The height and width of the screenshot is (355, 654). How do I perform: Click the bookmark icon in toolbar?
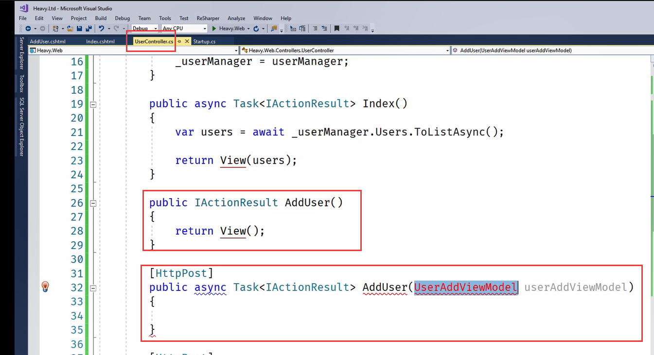[336, 29]
